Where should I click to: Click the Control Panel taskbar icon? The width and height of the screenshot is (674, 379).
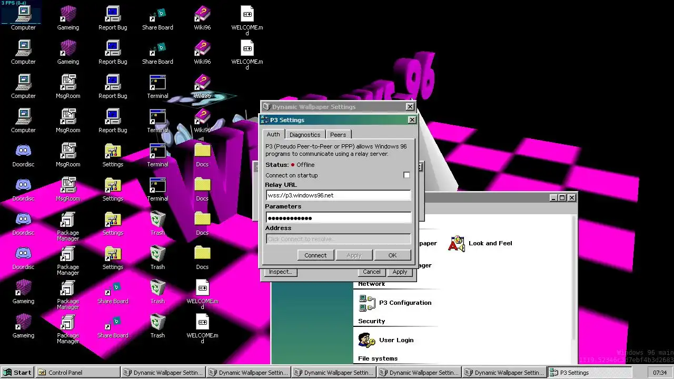click(x=42, y=373)
